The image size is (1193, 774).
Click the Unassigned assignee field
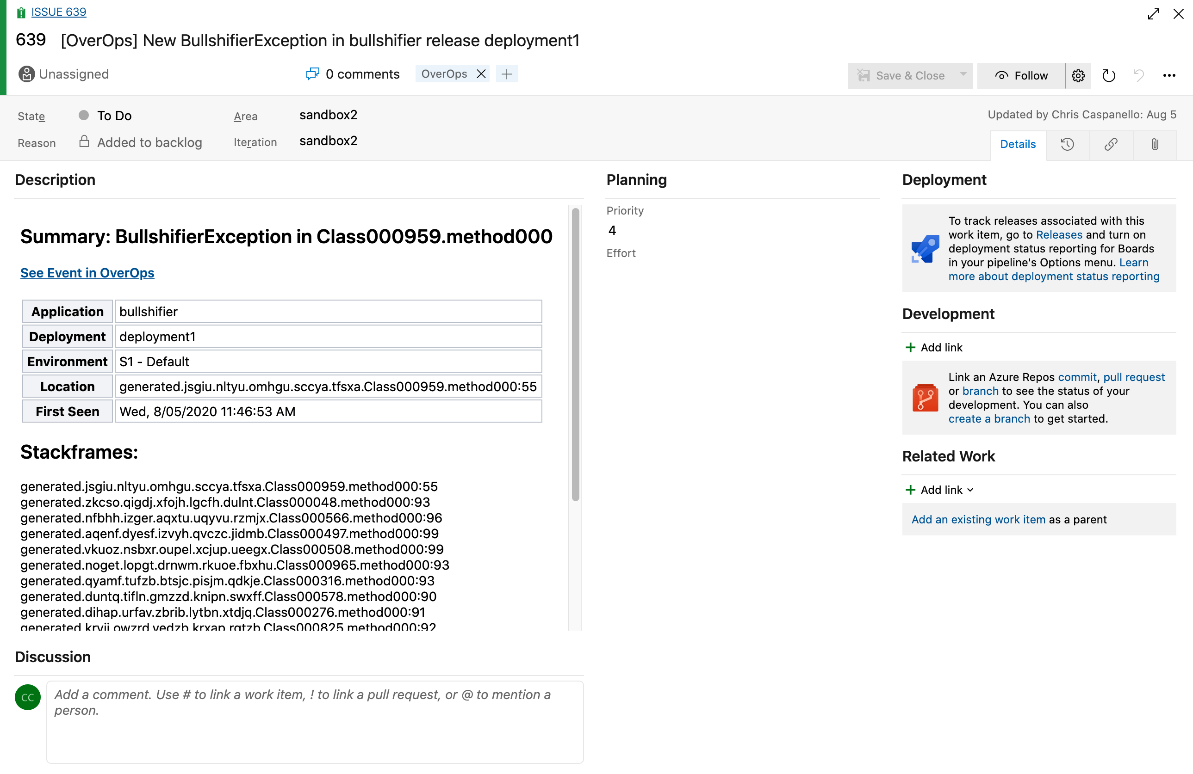pos(64,74)
